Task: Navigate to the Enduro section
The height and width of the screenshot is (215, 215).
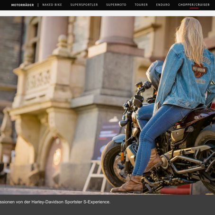Action: click(163, 5)
